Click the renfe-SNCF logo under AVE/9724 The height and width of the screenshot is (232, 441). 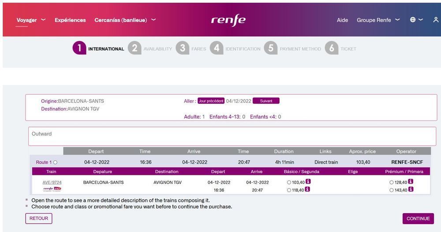point(52,189)
